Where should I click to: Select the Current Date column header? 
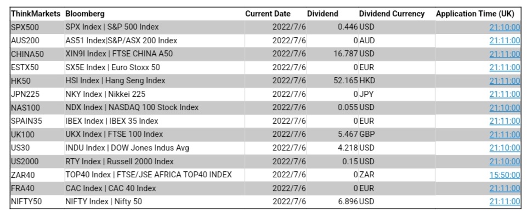[268, 14]
